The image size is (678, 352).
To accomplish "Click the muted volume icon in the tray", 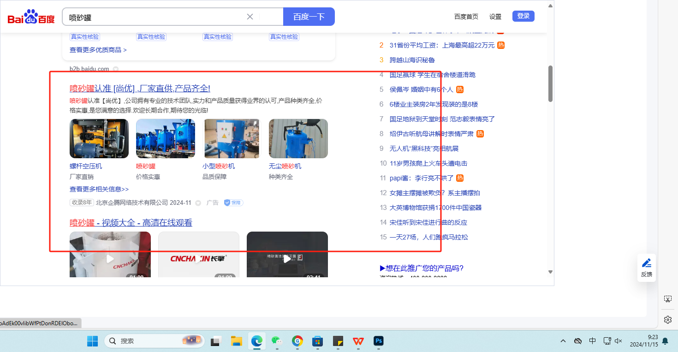I will (x=619, y=341).
